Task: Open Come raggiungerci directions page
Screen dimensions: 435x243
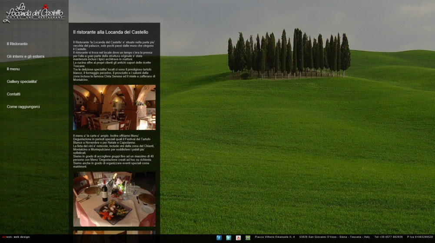Action: [23, 107]
